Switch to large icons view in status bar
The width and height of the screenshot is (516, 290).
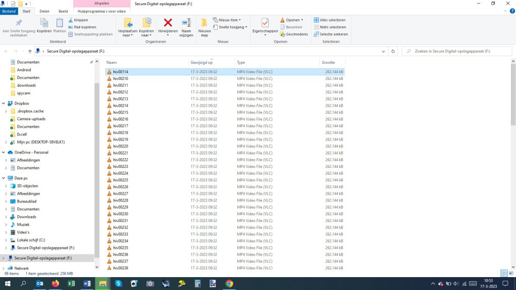coord(511,273)
